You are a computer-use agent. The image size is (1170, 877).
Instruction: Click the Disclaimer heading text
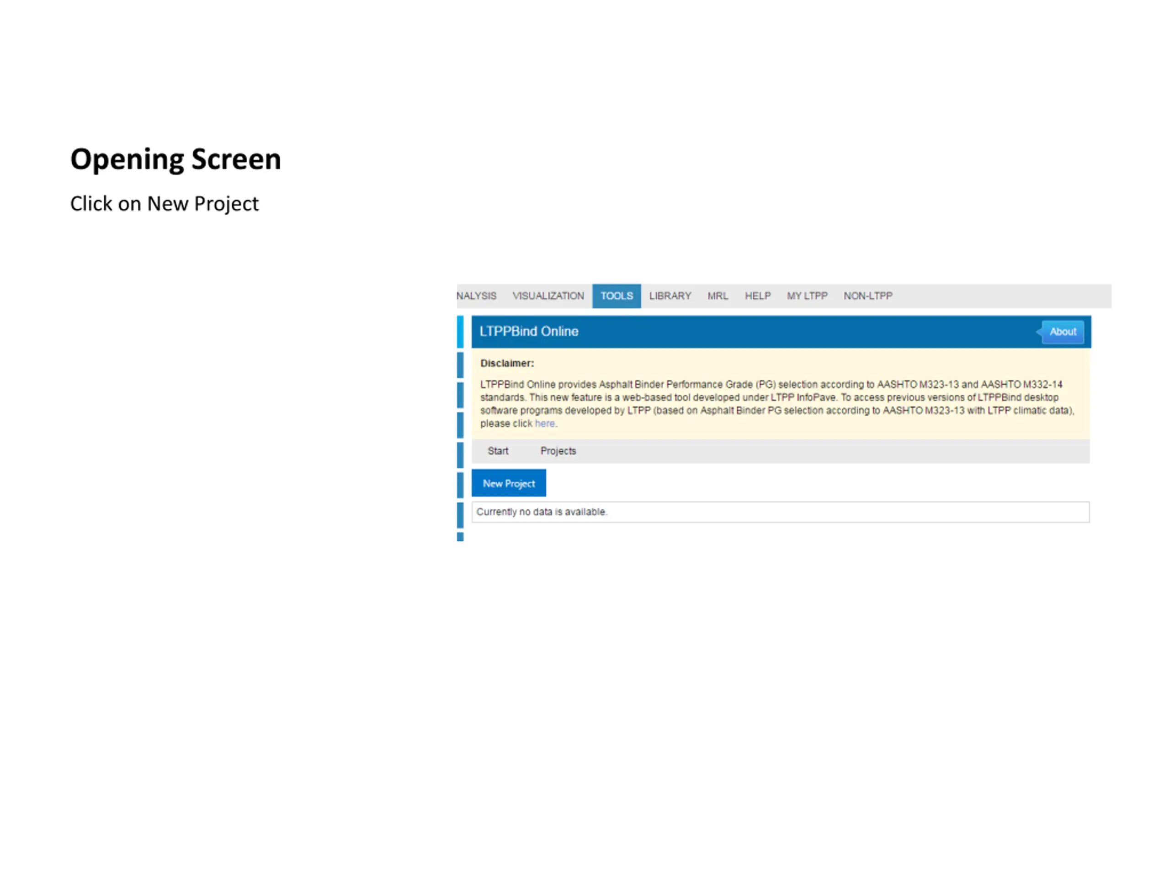click(507, 363)
